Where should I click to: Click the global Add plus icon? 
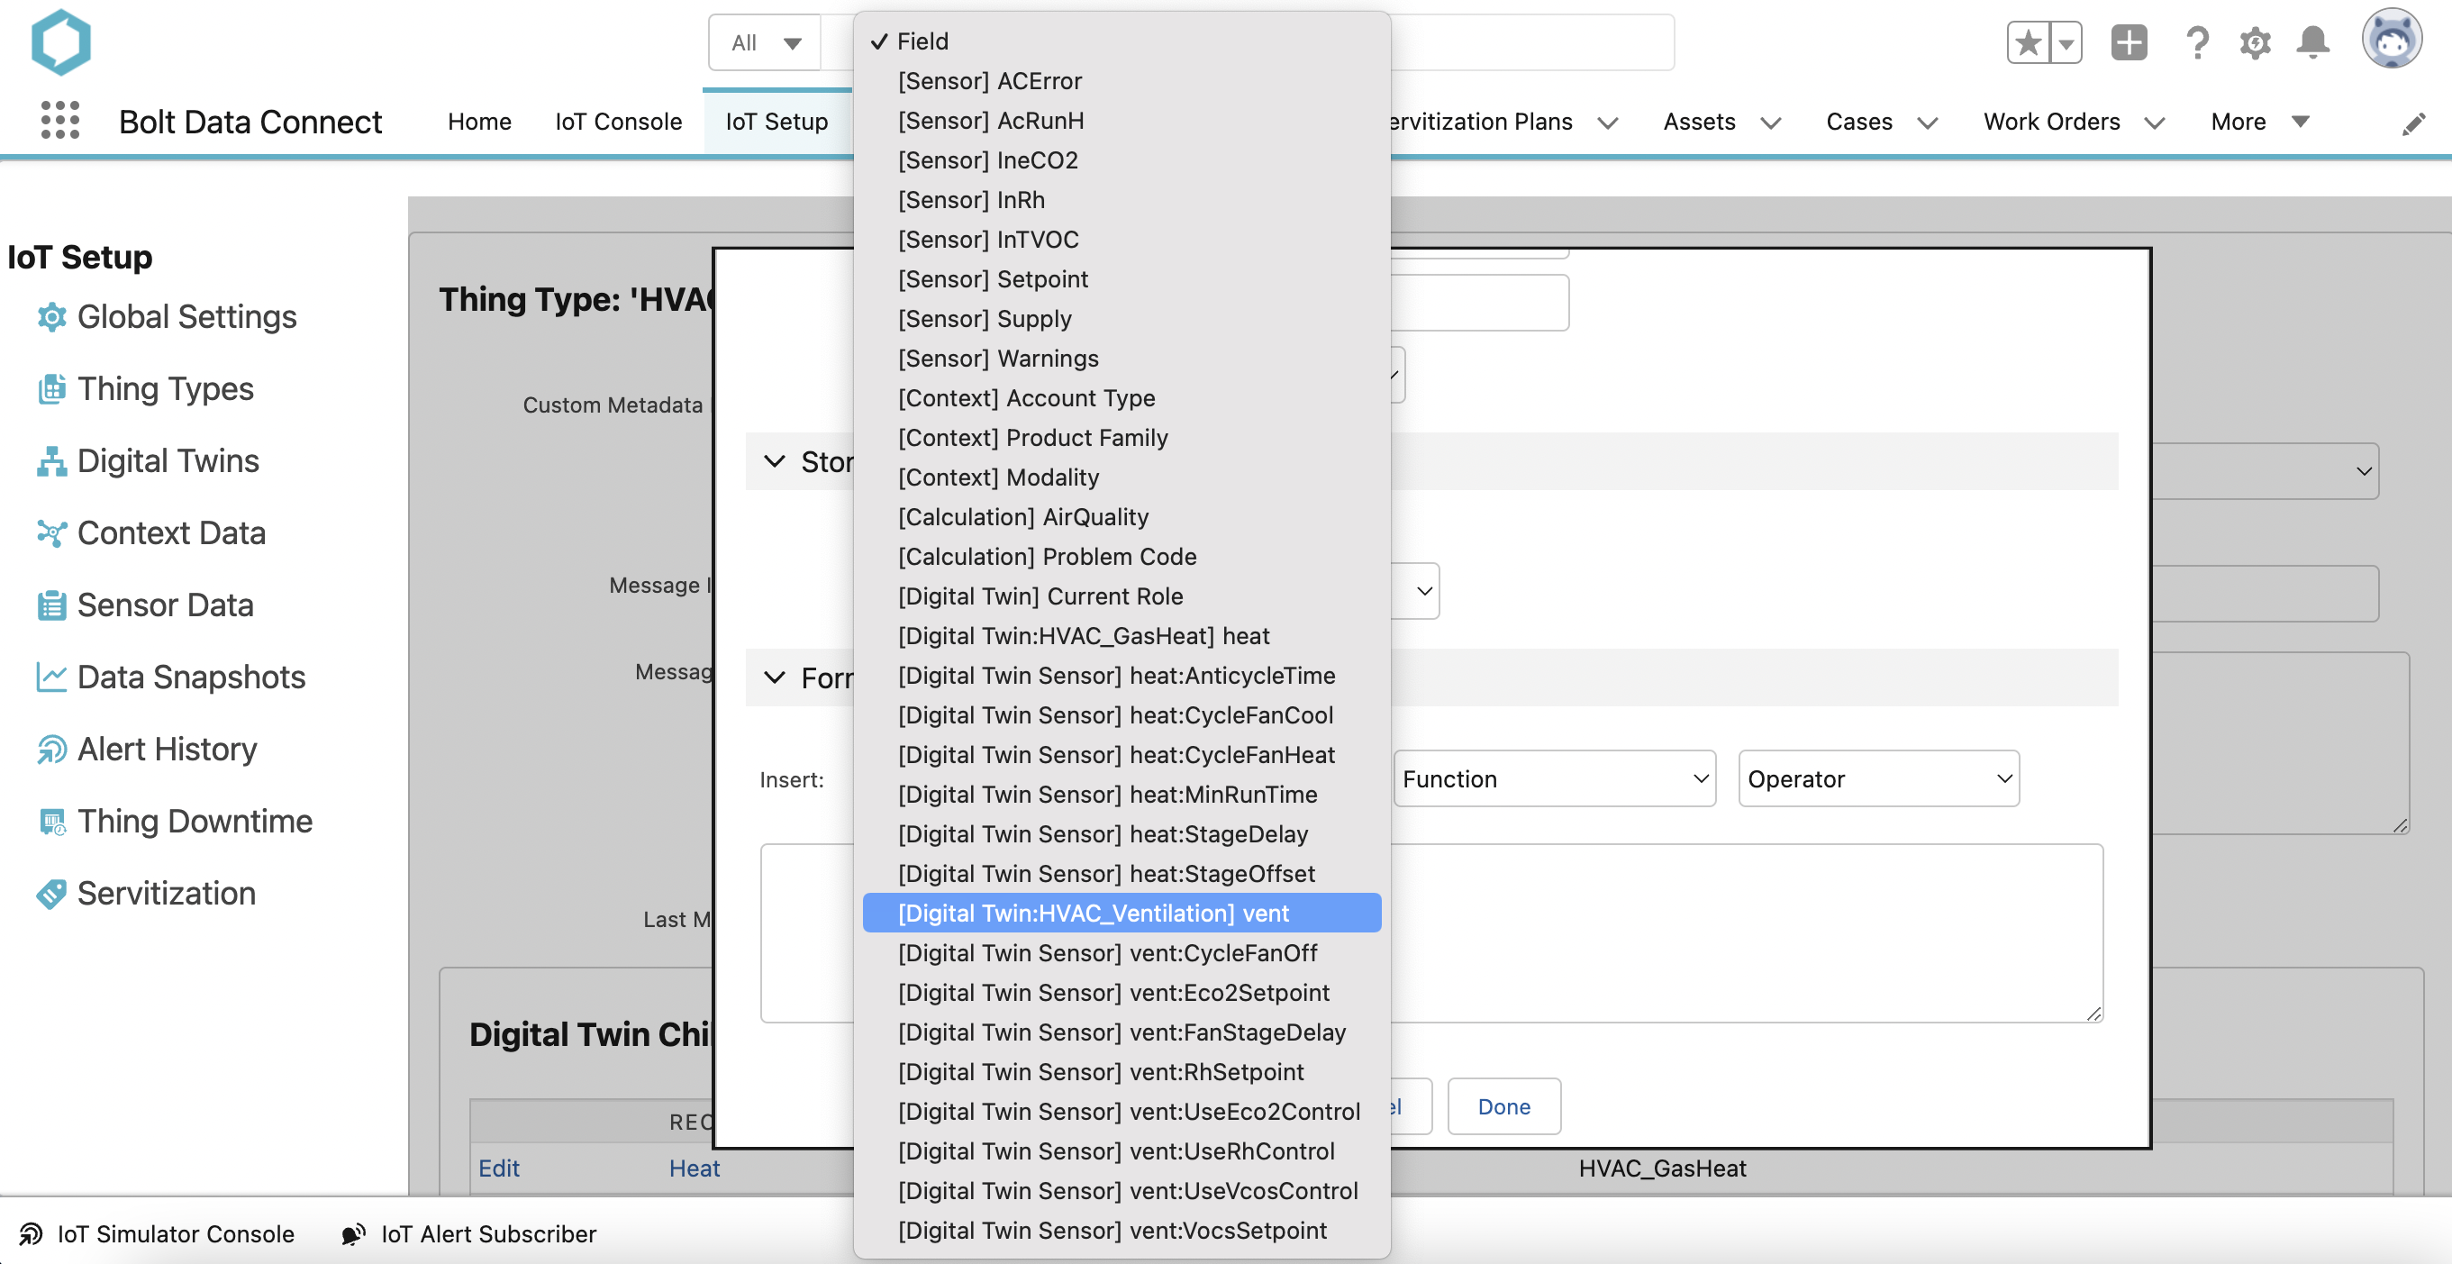point(2129,43)
